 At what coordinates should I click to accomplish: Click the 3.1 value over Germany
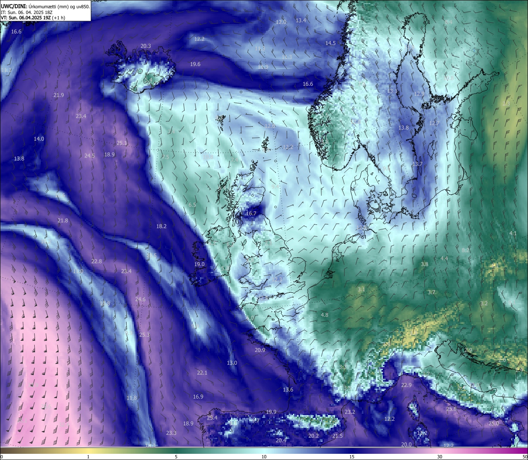[x=361, y=290]
